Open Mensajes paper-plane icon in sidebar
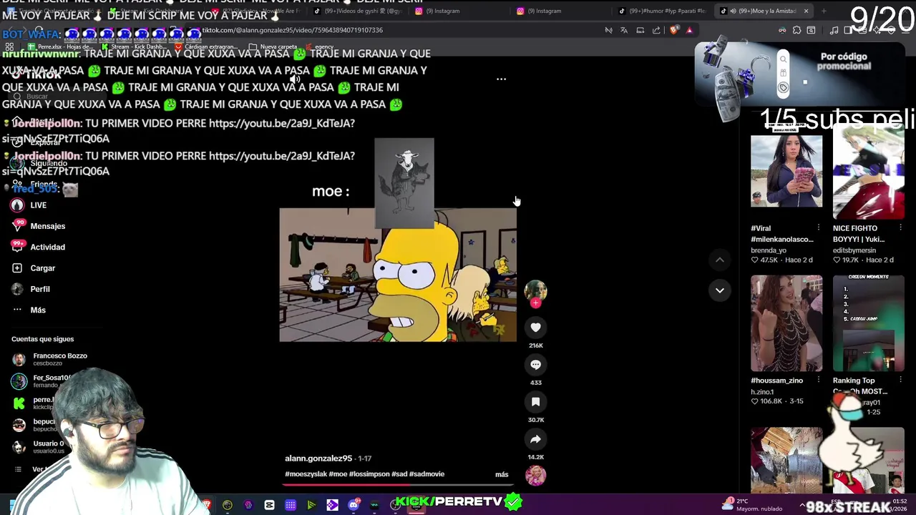Viewport: 916px width, 515px height. point(17,226)
